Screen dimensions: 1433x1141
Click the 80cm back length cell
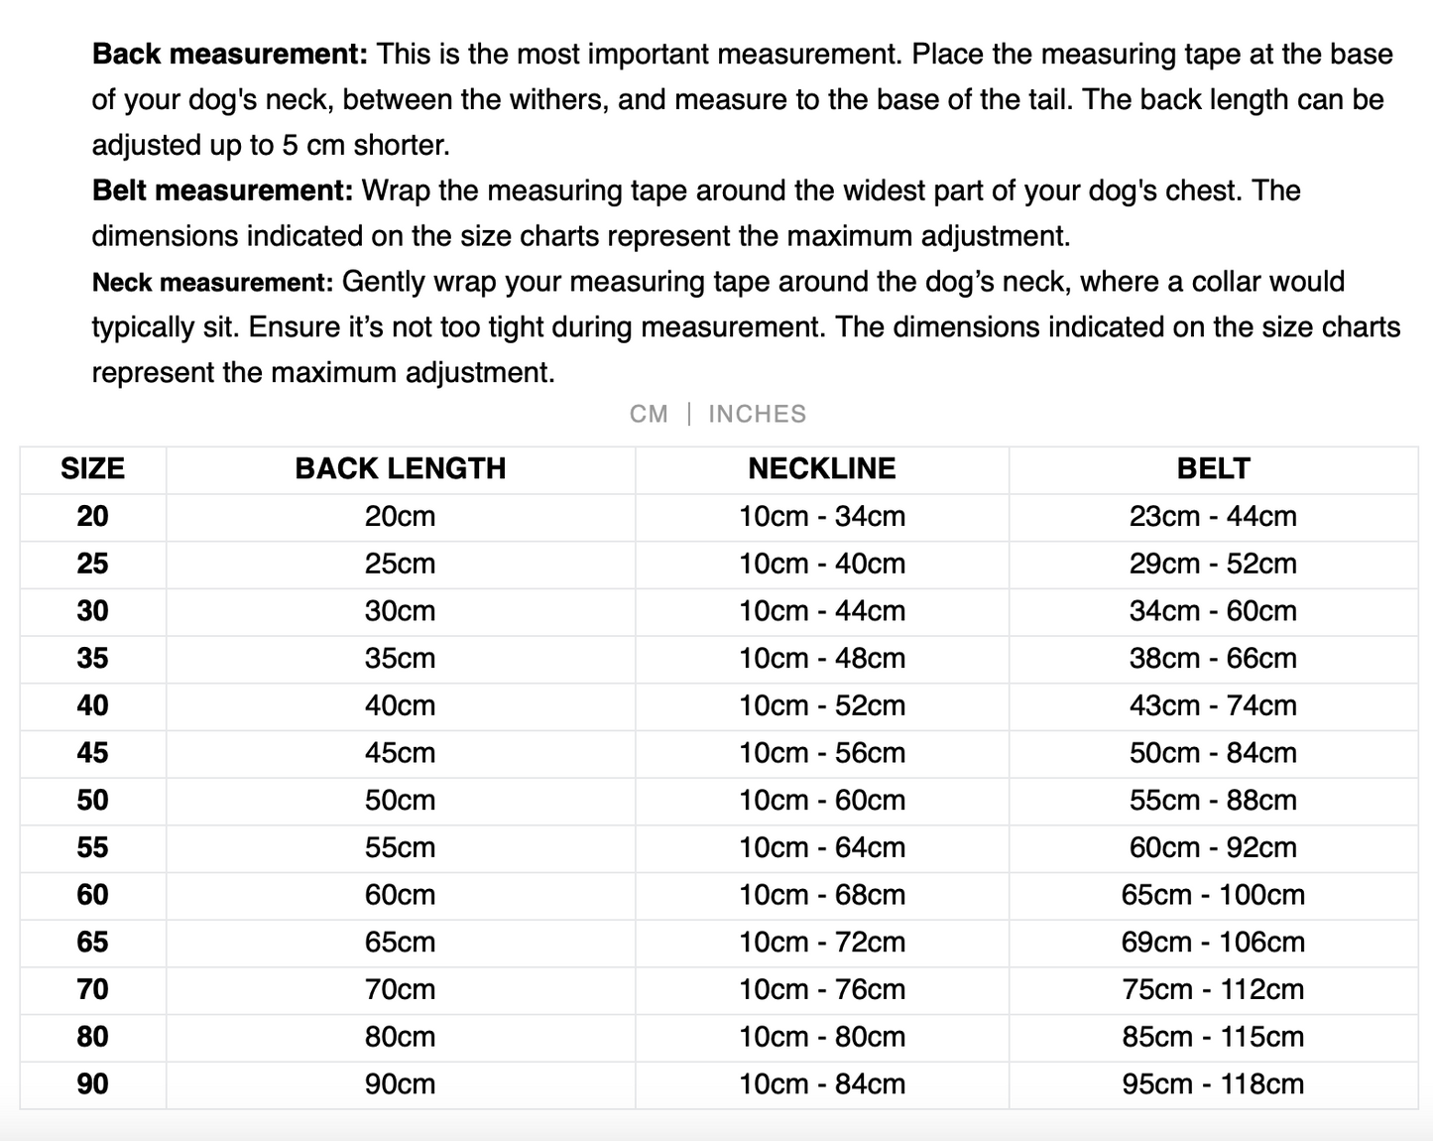[x=400, y=1037]
